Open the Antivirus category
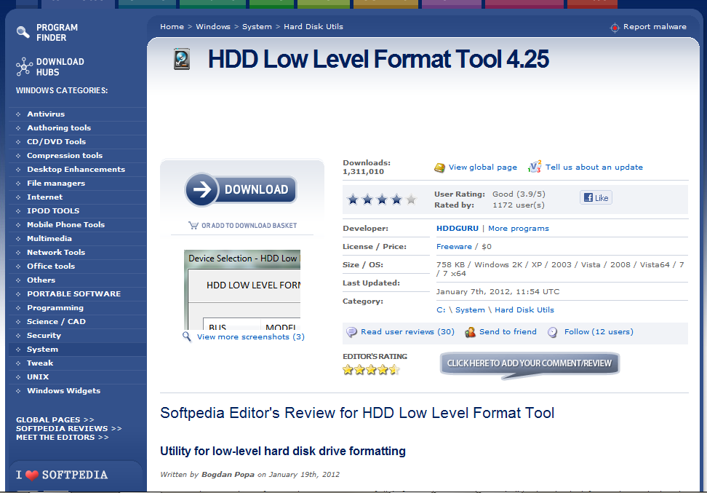This screenshot has height=493, width=707. coord(46,114)
